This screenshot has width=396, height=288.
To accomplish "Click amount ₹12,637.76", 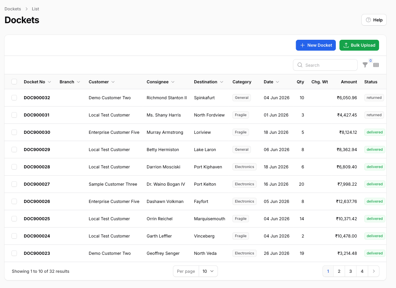I will (x=346, y=202).
